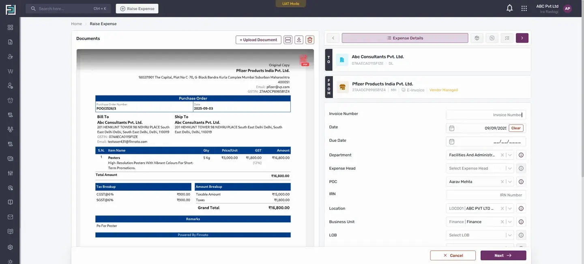Go to previous step with left chevron
The width and height of the screenshot is (584, 264).
(x=333, y=38)
